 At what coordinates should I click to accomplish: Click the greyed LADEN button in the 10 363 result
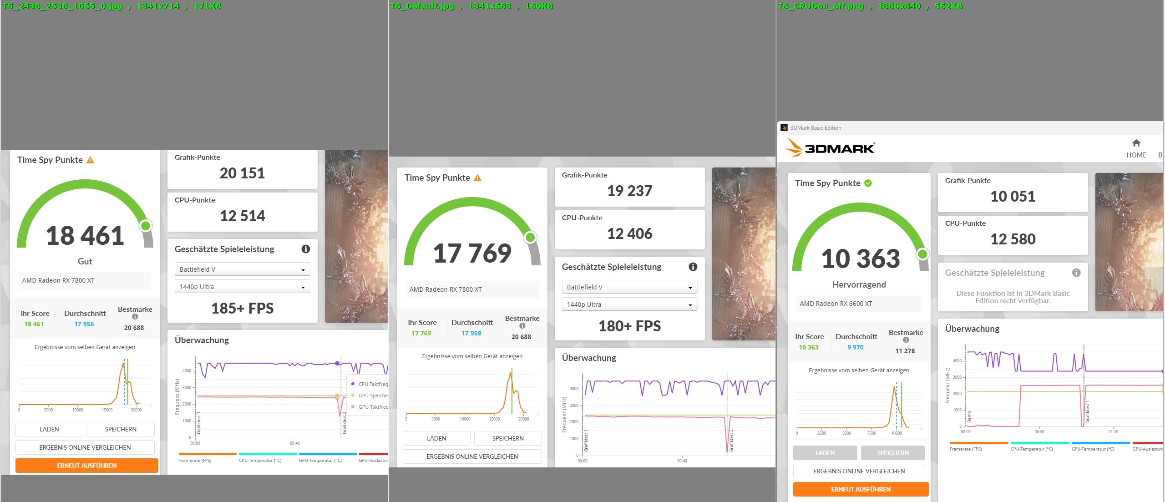[825, 453]
